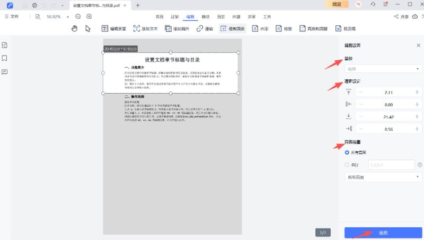Screen dimensions: 424x240
Task: Switch to the Home tab
Action: pyautogui.click(x=160, y=17)
